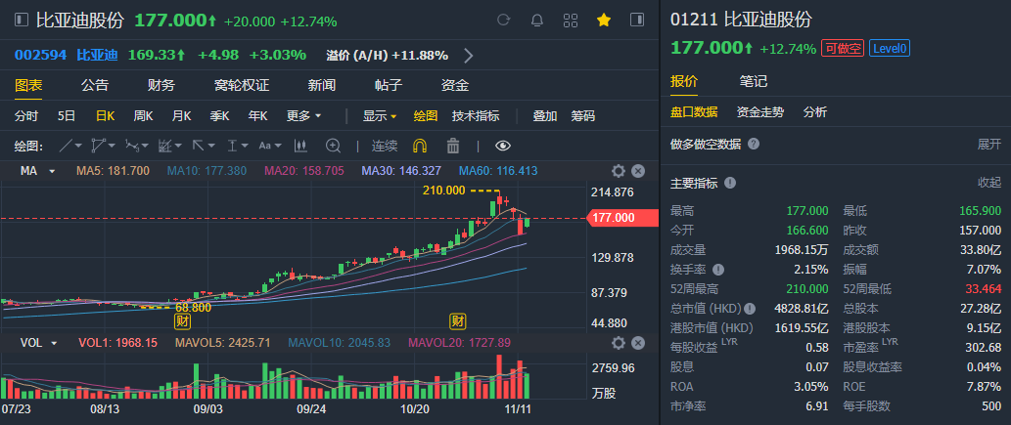1011x425 pixels.
Task: Open dropdown arrow next to line tool
Action: (x=78, y=147)
